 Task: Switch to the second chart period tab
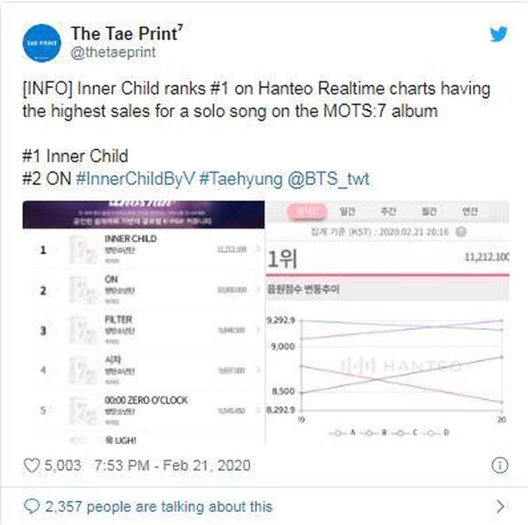pyautogui.click(x=347, y=211)
